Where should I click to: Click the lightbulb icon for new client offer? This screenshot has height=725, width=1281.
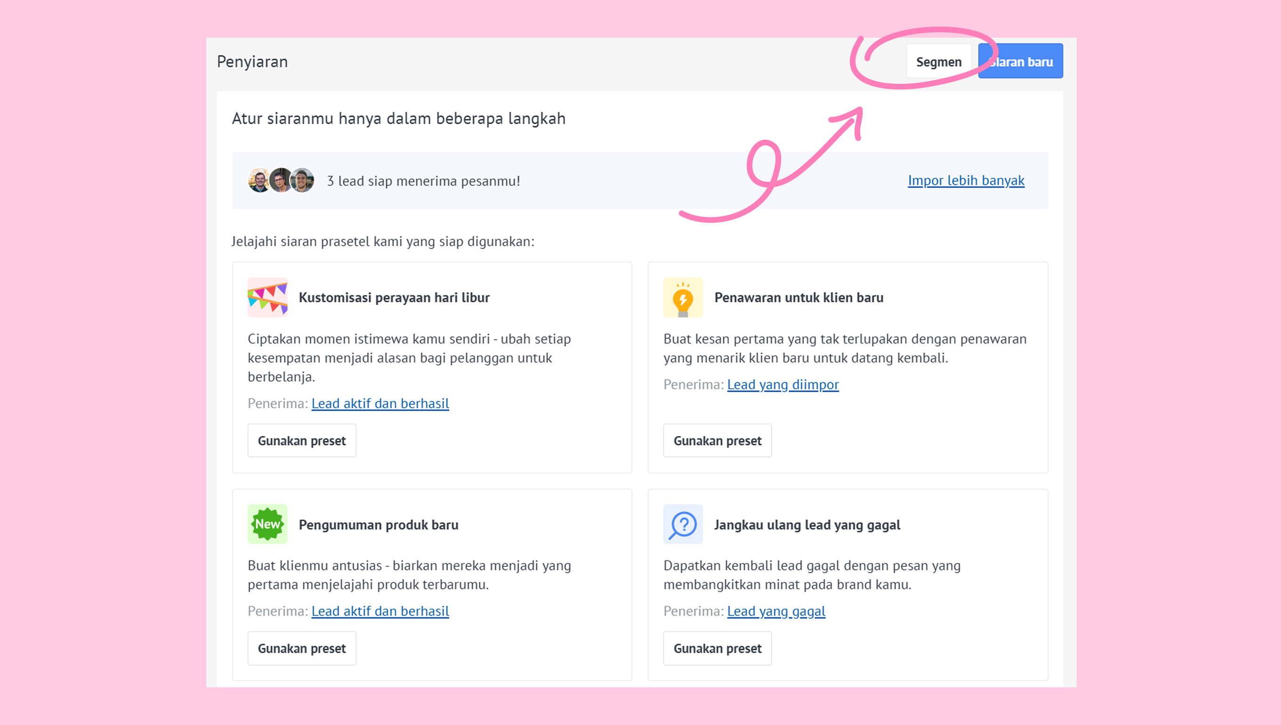(x=683, y=297)
